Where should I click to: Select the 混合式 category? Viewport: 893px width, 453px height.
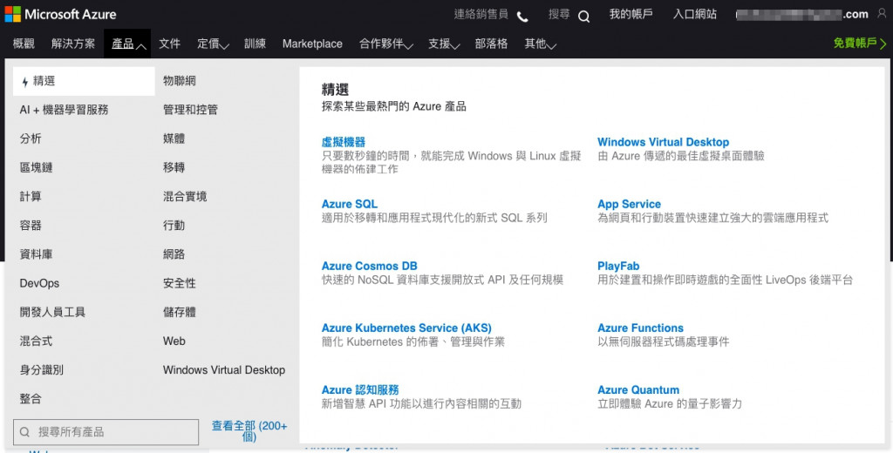[36, 341]
